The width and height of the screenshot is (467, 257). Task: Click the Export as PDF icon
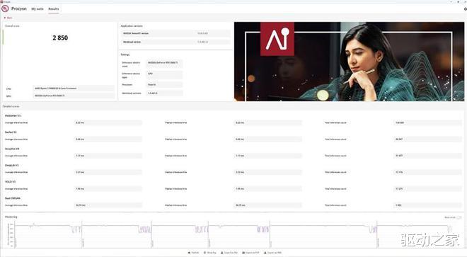click(x=243, y=253)
